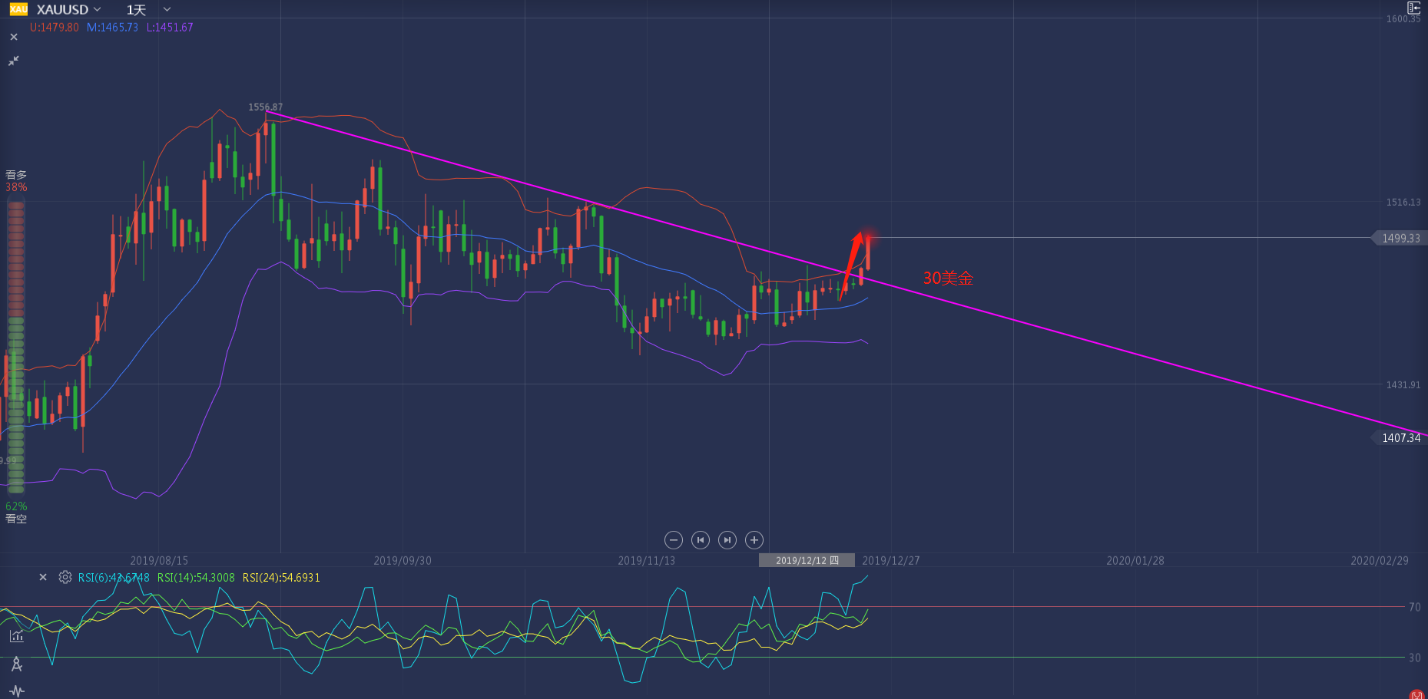The height and width of the screenshot is (699, 1428).
Task: Click the shrink arrows icon below the X
Action: (14, 61)
